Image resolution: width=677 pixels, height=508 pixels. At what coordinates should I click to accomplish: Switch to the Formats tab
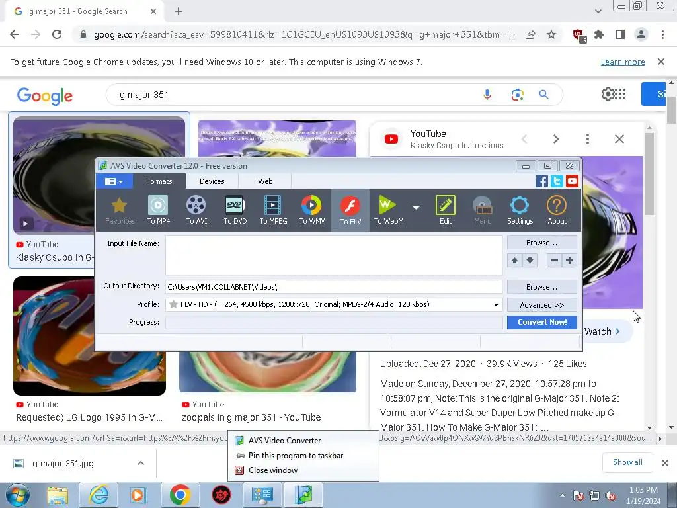[x=159, y=181]
